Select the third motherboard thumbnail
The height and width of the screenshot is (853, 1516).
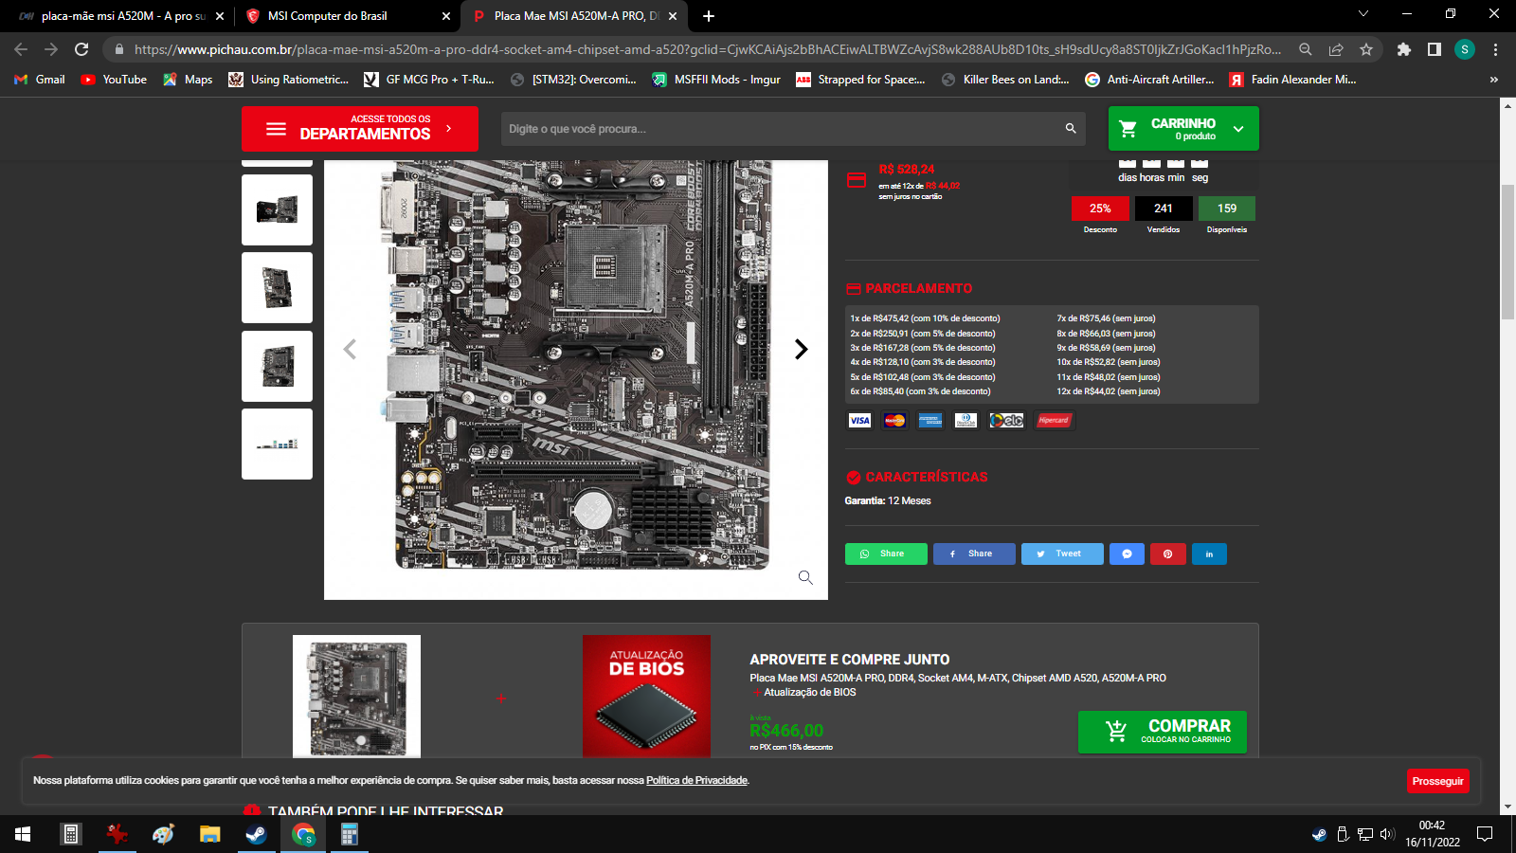tap(277, 366)
